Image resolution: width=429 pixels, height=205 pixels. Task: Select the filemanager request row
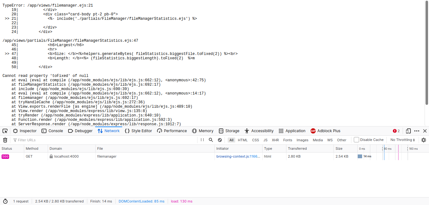tap(126, 156)
